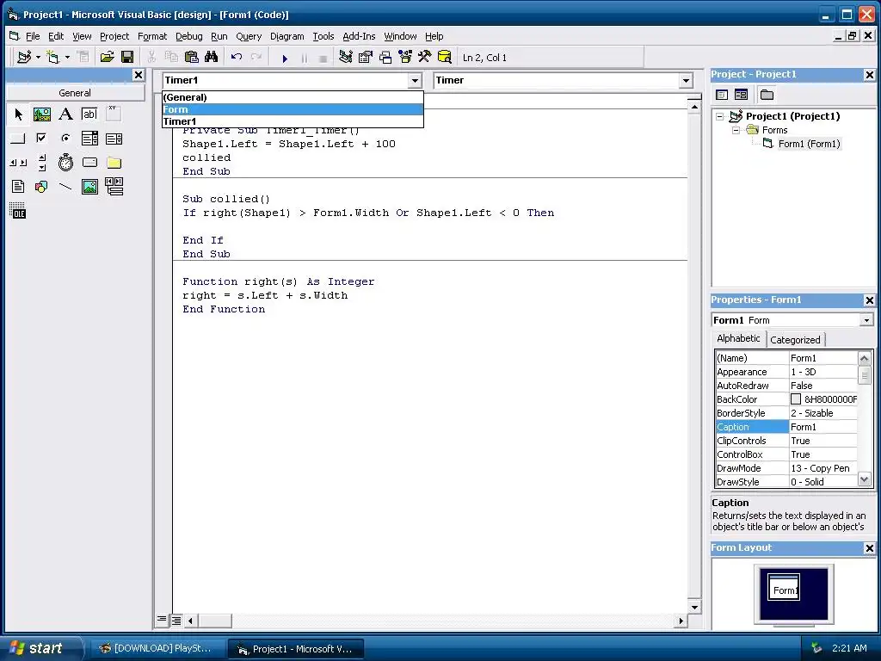This screenshot has width=881, height=661.
Task: Click View Object in the Project panel
Action: (741, 95)
